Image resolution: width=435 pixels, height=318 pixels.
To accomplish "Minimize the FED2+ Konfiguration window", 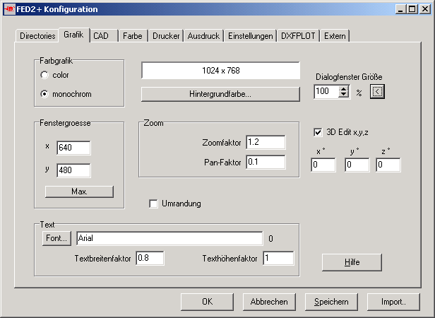I will [x=400, y=9].
